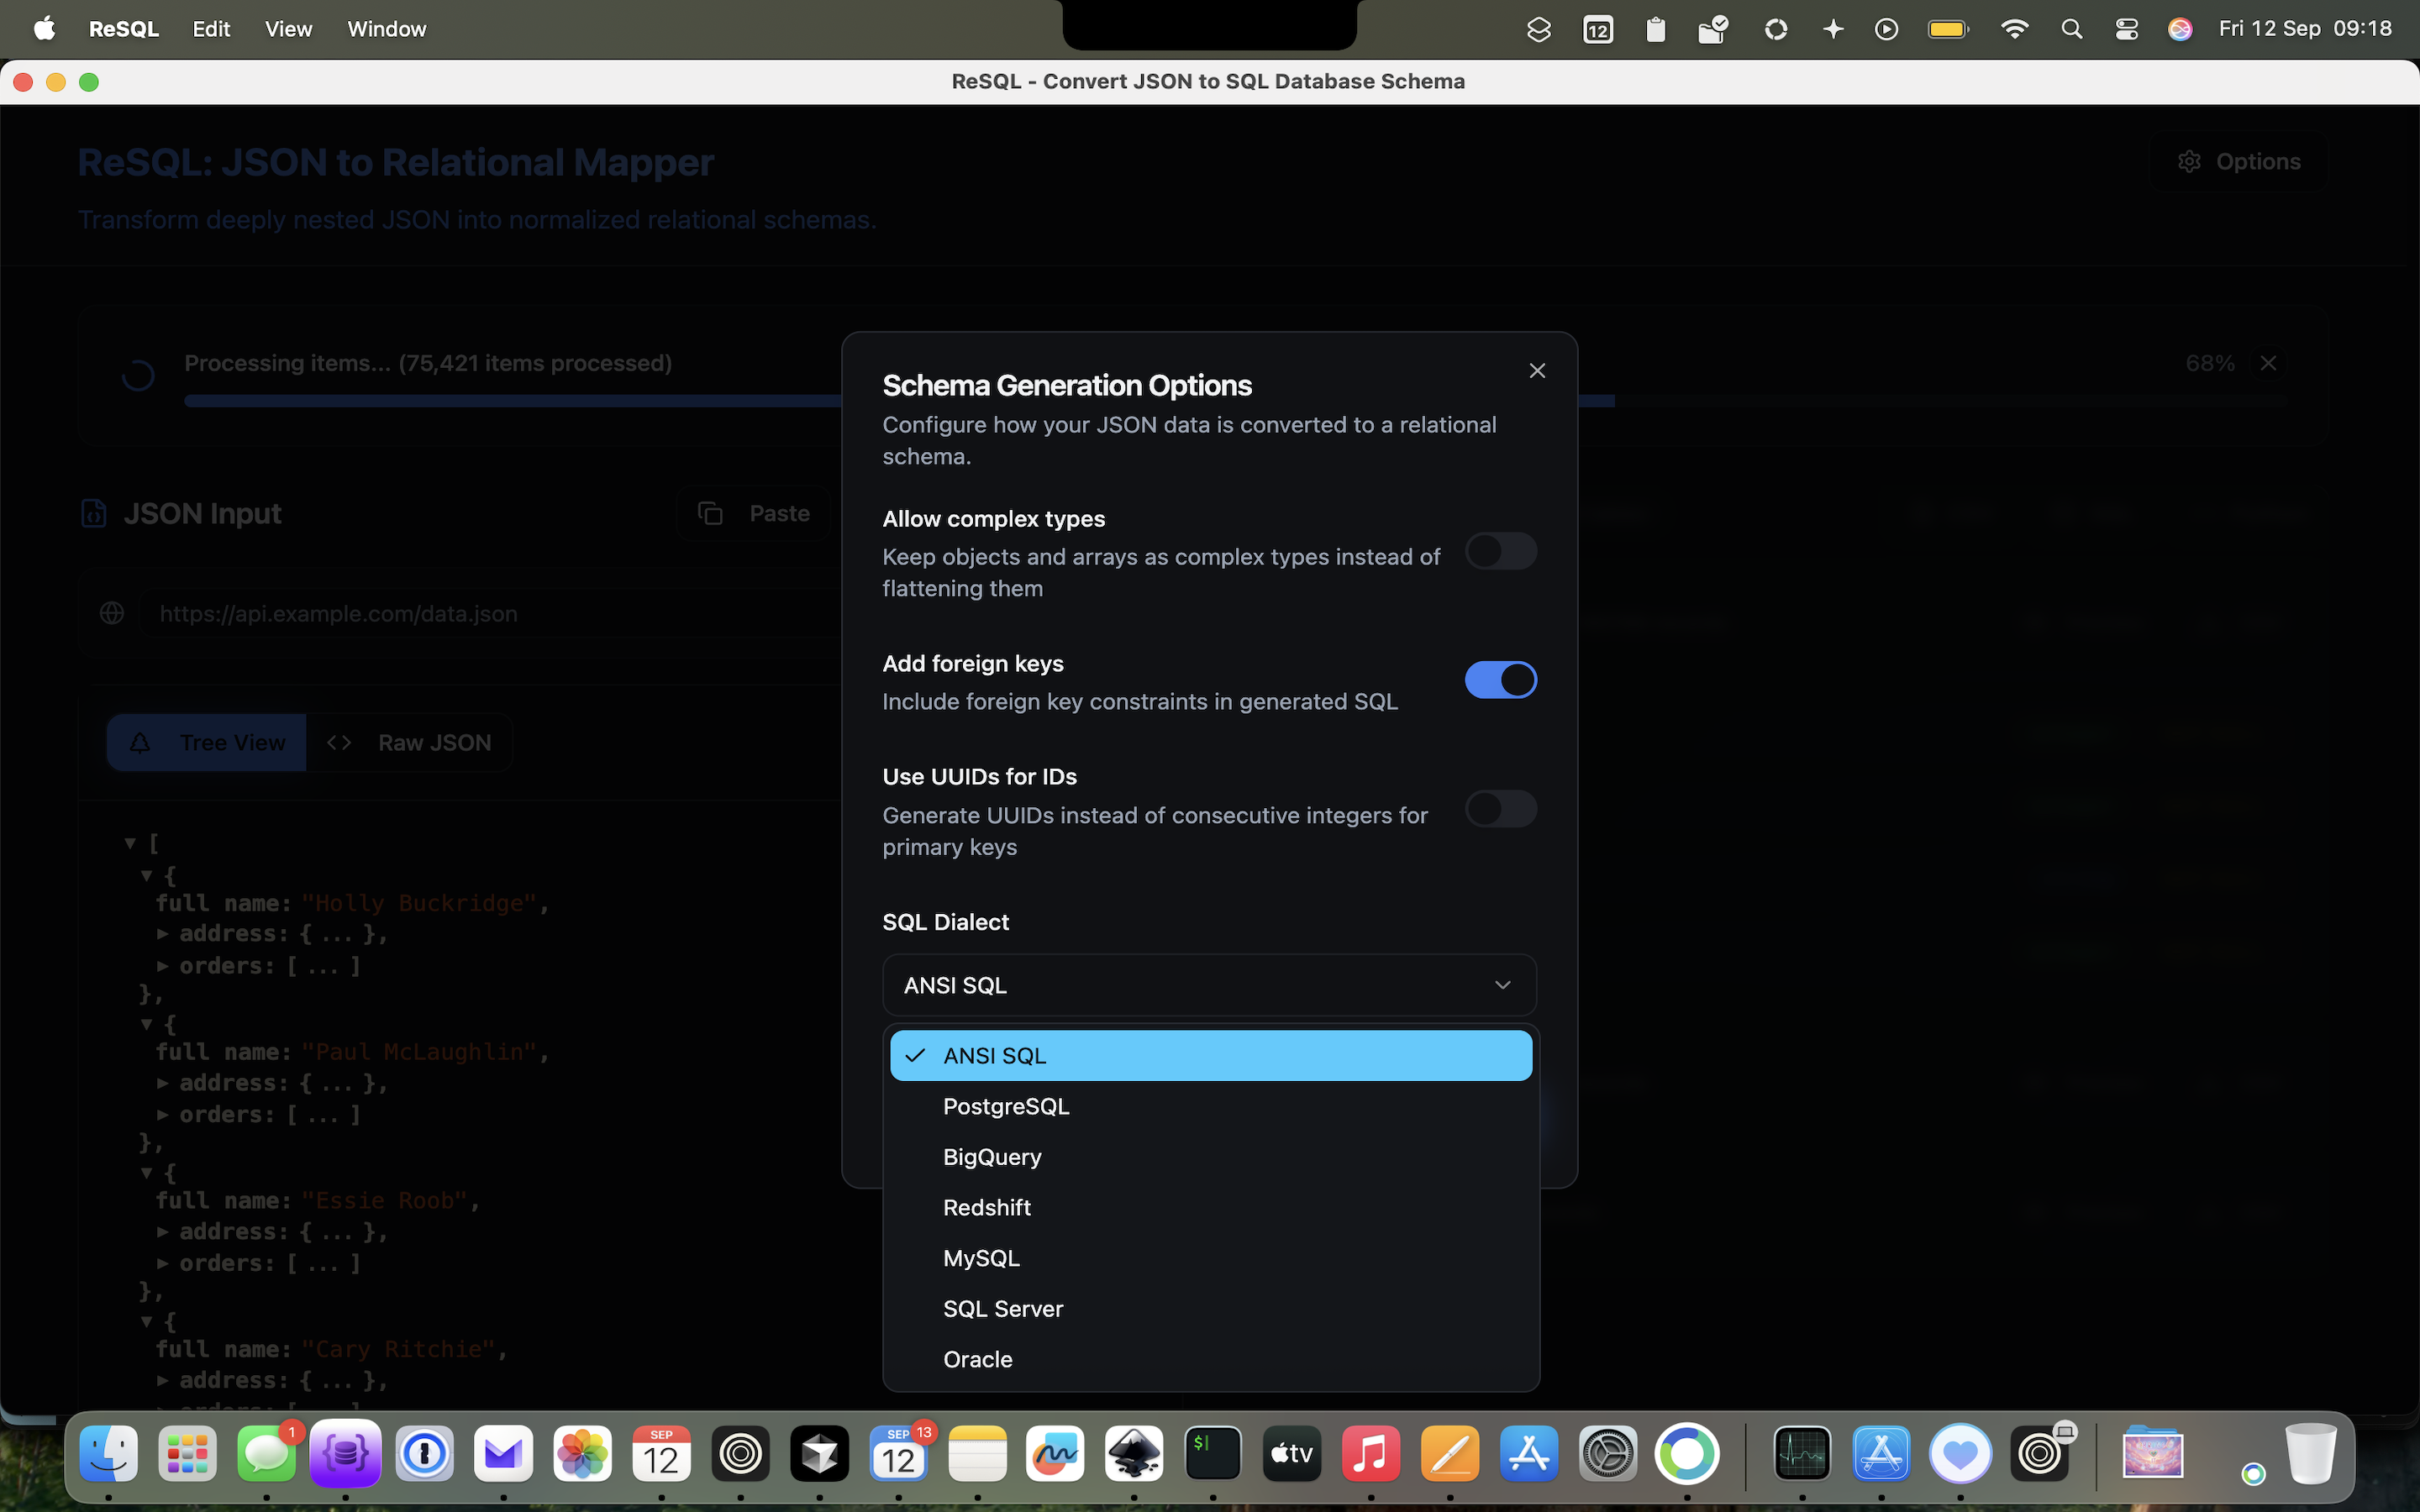Close the Schema Generation Options dialog
This screenshot has width=2420, height=1512.
click(1537, 371)
